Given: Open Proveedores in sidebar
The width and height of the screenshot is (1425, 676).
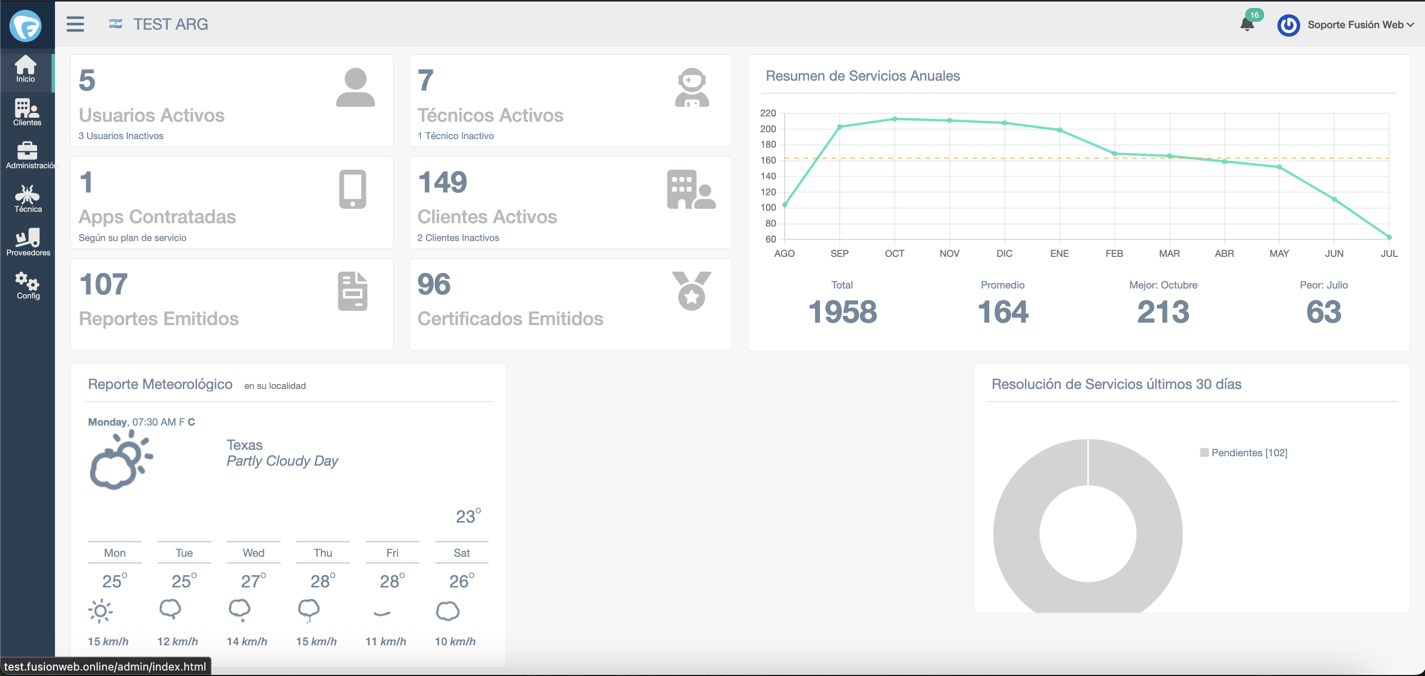Looking at the screenshot, I should pyautogui.click(x=27, y=242).
